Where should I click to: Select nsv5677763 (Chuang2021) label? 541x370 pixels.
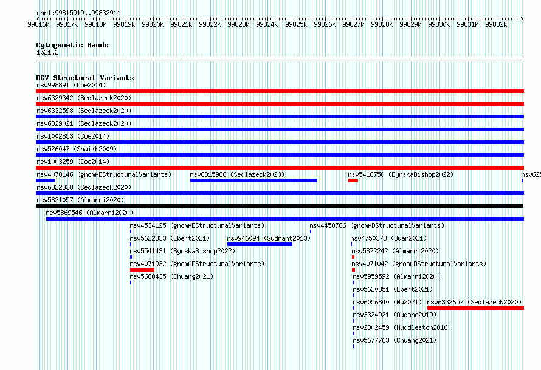point(395,340)
